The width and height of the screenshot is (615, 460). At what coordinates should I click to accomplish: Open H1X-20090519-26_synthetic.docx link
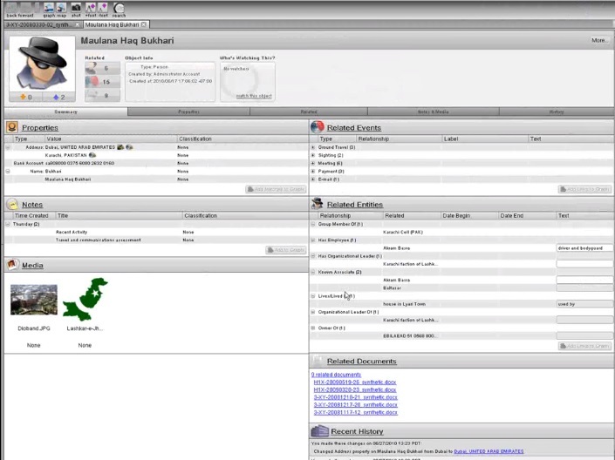pos(355,382)
